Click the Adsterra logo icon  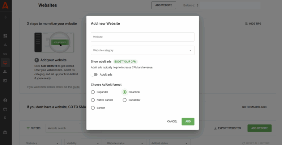coord(5,5)
